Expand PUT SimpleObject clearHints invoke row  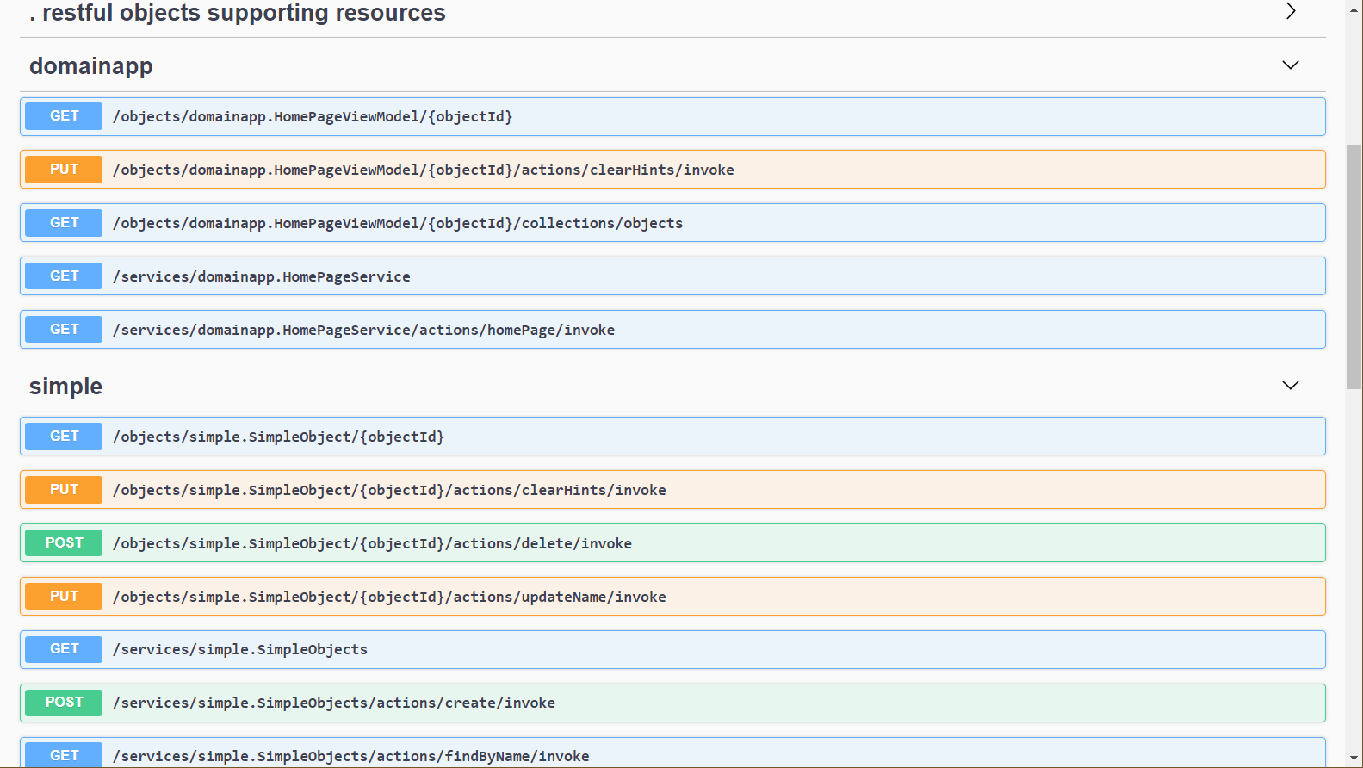pos(389,490)
